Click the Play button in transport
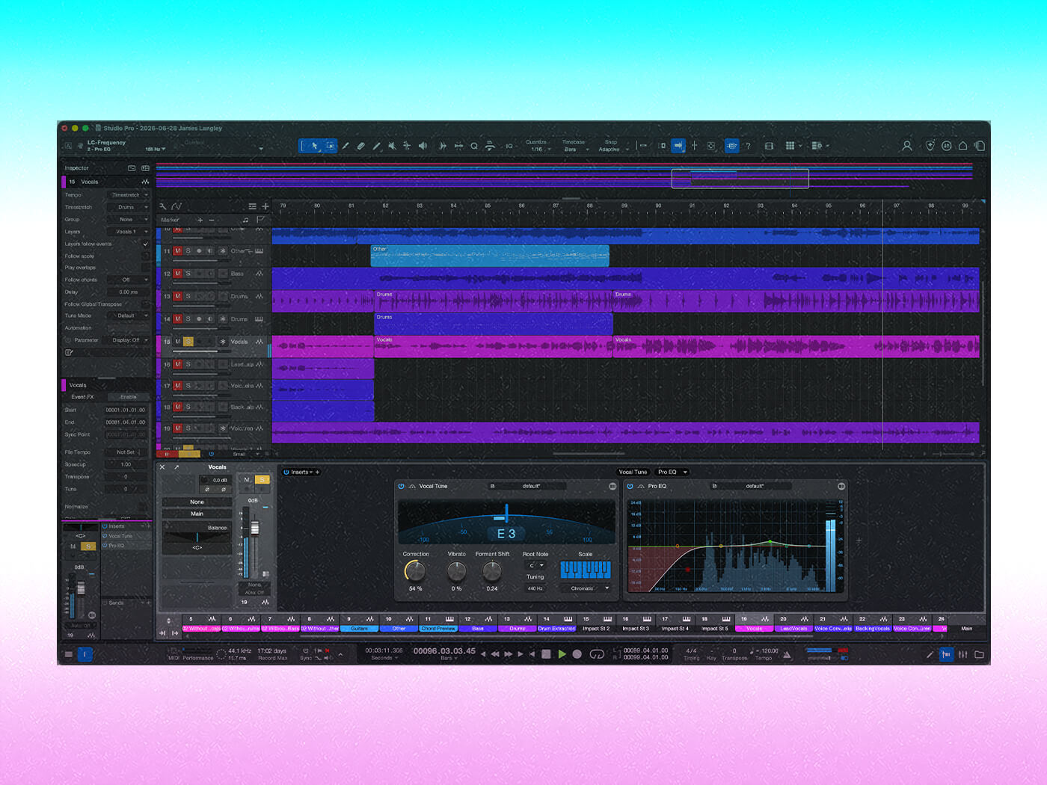The width and height of the screenshot is (1047, 785). coord(562,654)
